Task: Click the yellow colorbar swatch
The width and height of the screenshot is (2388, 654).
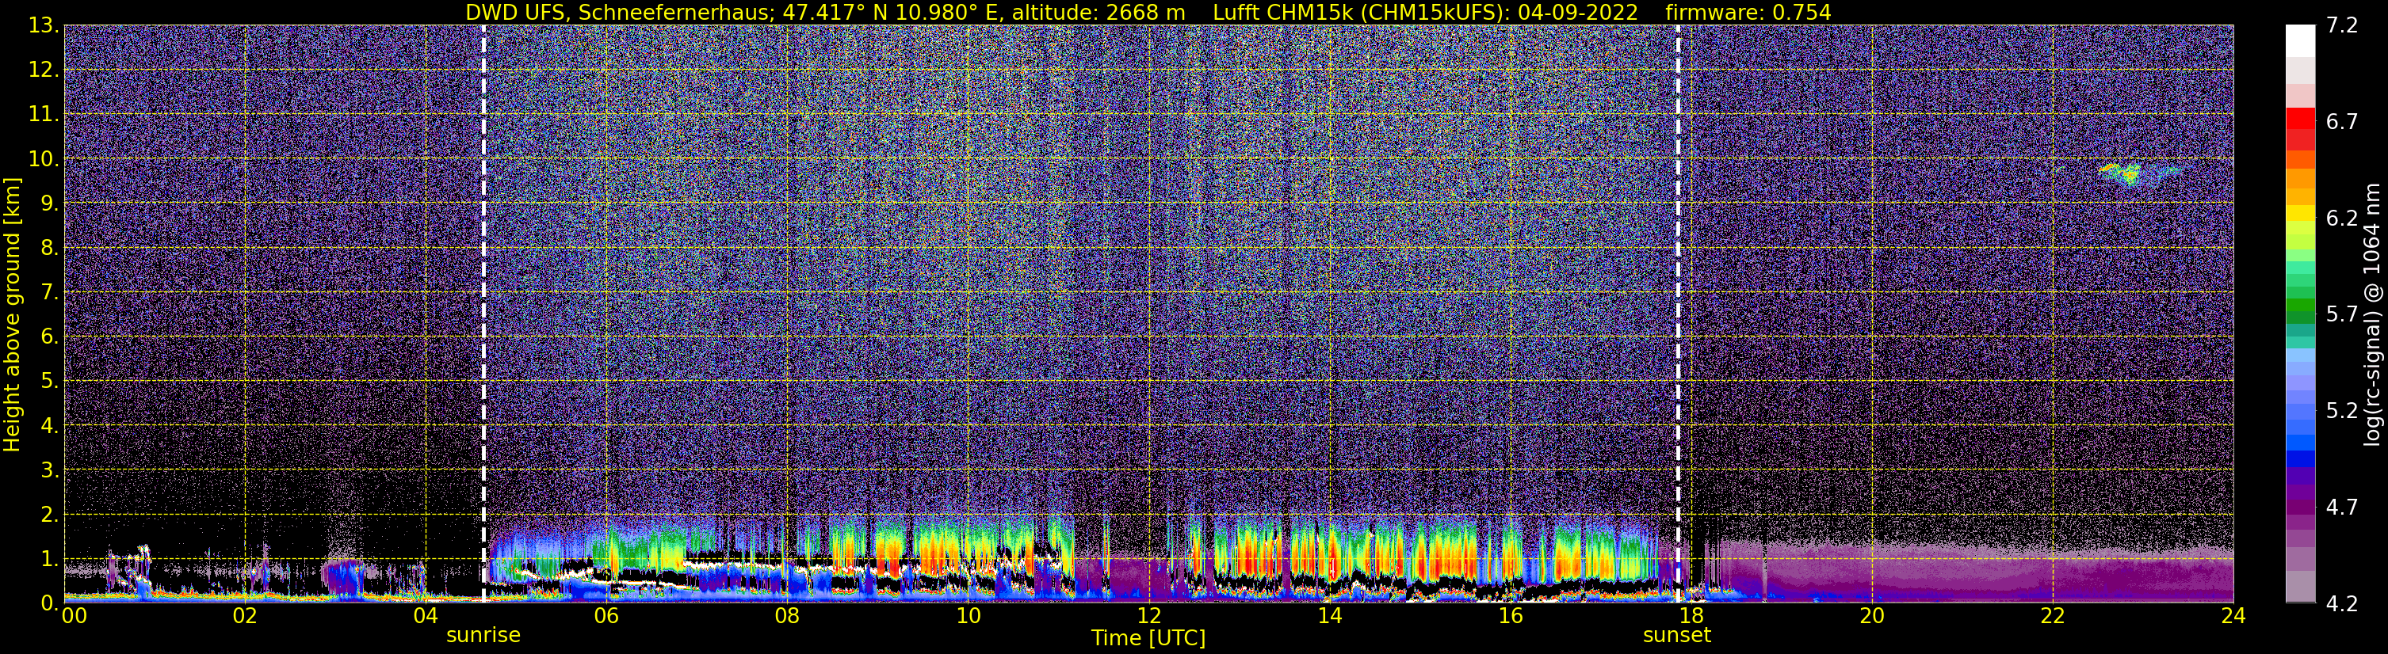Action: (2300, 213)
